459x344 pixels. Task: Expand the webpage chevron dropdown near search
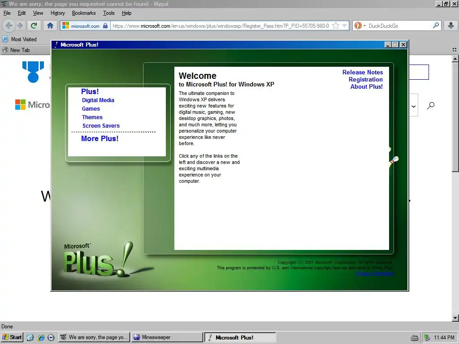(413, 106)
